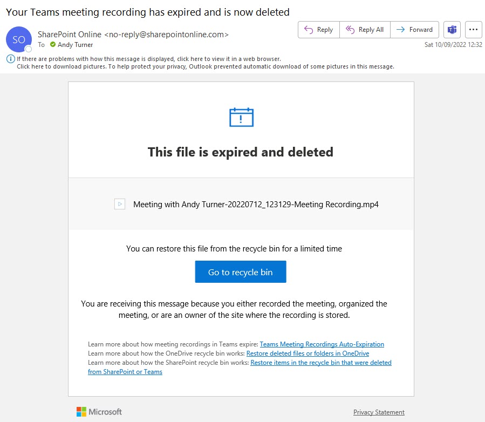Click the Microsoft logo in footer
Viewport: 485px width, 422px height.
coord(99,412)
